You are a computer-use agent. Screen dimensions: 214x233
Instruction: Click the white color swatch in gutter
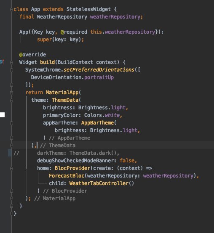(x=2, y=115)
